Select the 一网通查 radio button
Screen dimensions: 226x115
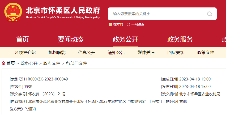(128, 24)
